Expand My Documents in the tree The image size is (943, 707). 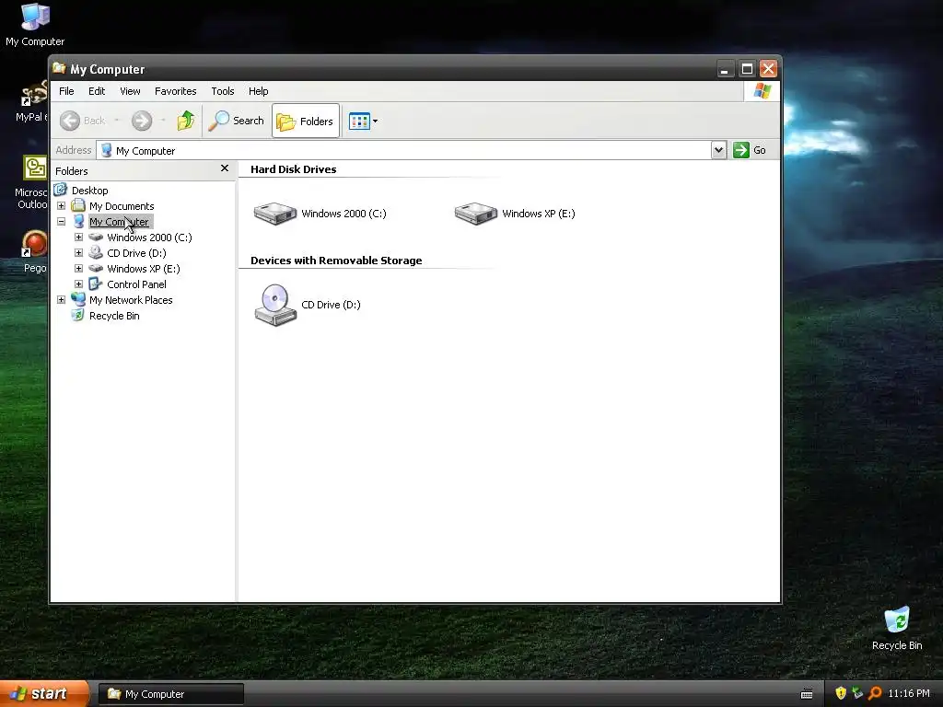pyautogui.click(x=61, y=205)
